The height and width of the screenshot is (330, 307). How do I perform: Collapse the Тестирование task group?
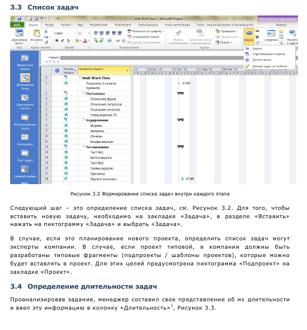[84, 146]
